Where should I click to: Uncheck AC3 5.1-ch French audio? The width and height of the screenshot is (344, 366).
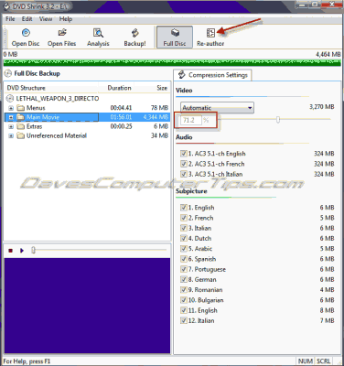coord(183,164)
